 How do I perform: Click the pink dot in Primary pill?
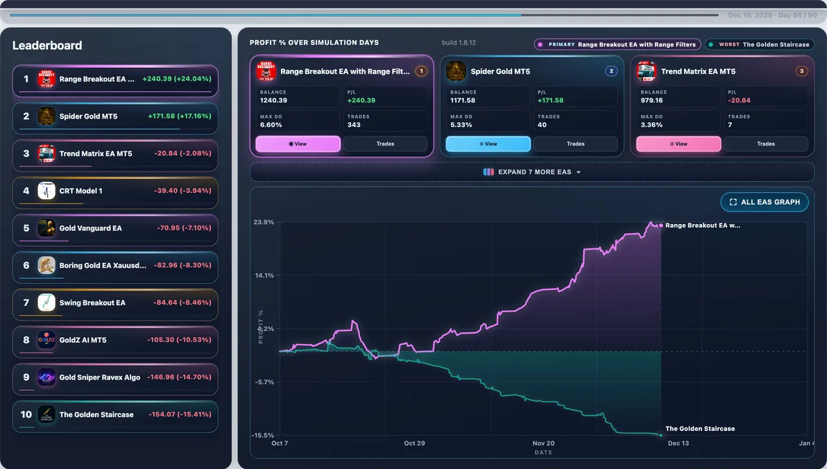[x=540, y=44]
